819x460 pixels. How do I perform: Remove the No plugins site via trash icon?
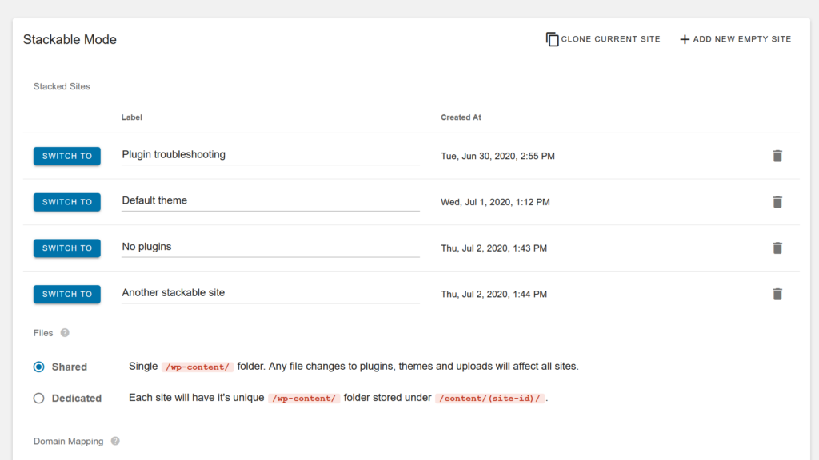tap(777, 248)
